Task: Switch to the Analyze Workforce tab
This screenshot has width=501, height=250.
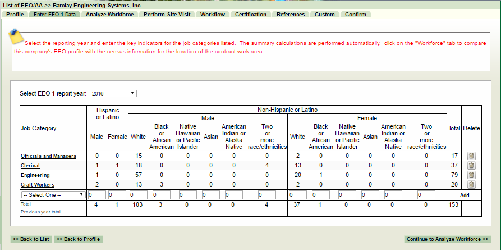Action: point(109,14)
